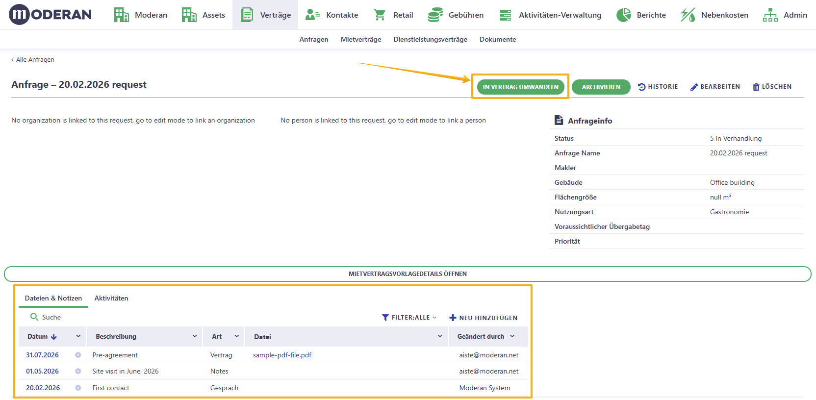The width and height of the screenshot is (816, 400).
Task: Select the Verträge document icon
Action: tap(247, 15)
